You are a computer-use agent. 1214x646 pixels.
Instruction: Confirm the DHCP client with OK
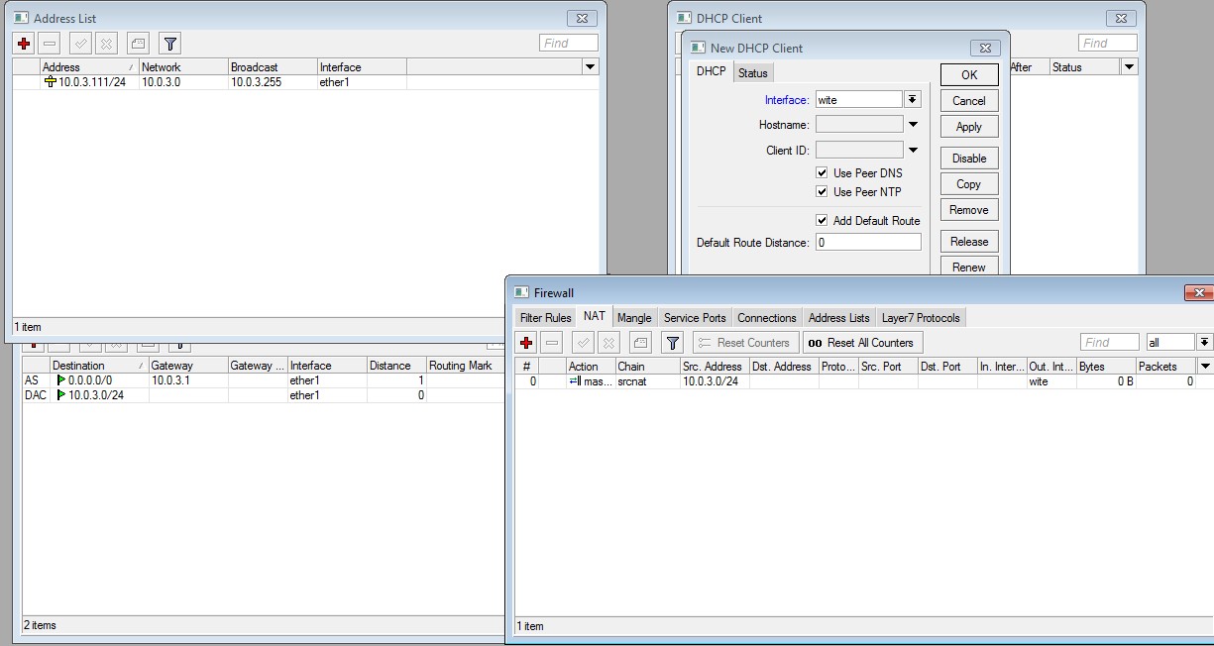point(969,75)
